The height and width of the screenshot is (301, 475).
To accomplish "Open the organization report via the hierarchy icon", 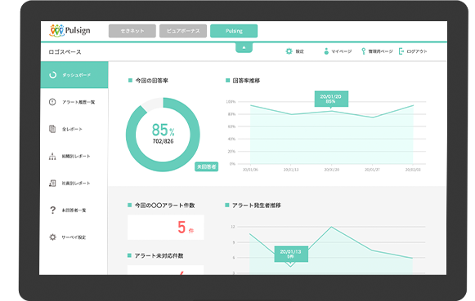I will (52, 157).
